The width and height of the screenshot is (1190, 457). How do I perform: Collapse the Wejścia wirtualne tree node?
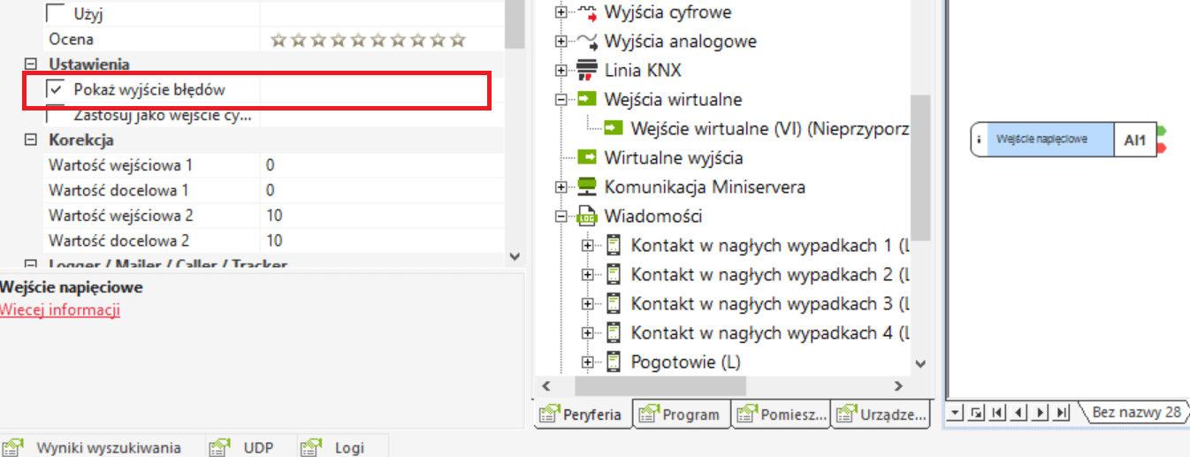[x=561, y=99]
